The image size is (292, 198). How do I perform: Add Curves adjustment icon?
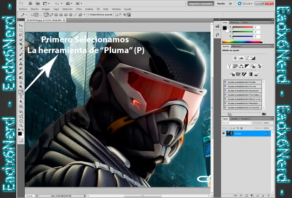pos(247,58)
